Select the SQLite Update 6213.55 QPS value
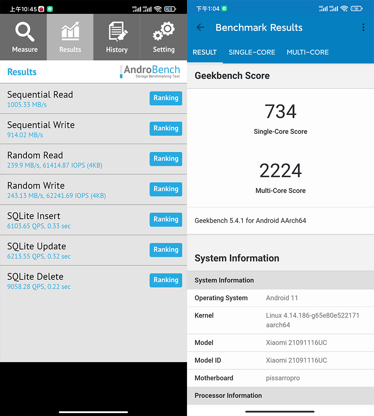Screen dimensions: 374x416 [39, 256]
